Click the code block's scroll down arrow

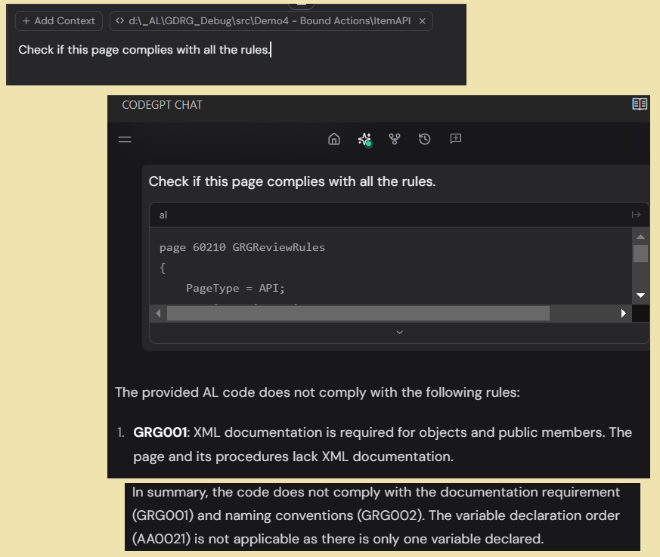click(640, 295)
